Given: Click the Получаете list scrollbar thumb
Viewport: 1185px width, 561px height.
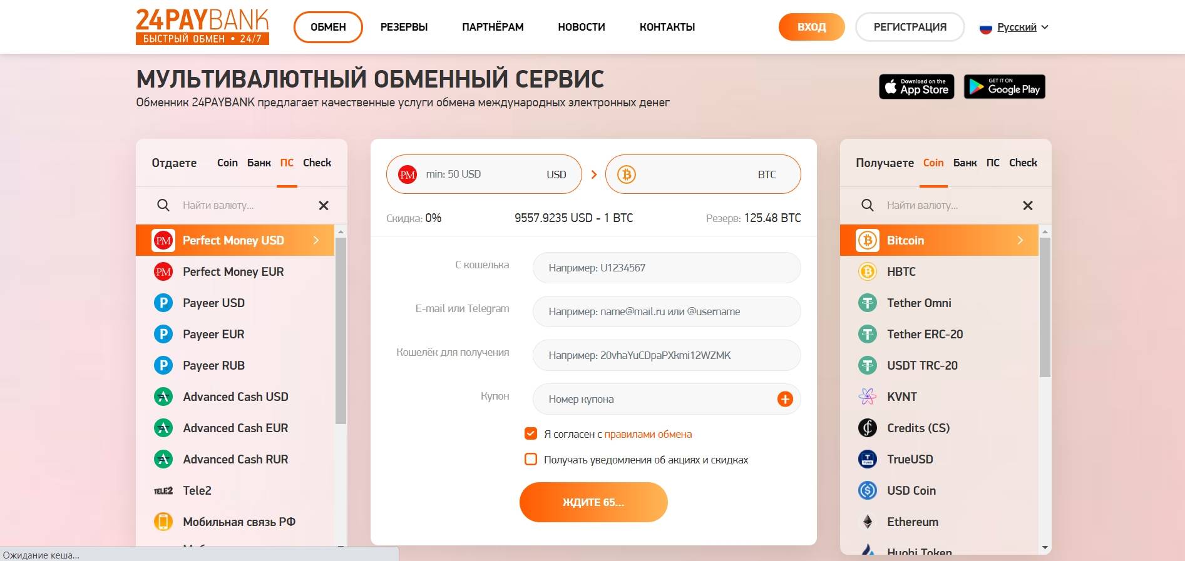Looking at the screenshot, I should [1045, 307].
